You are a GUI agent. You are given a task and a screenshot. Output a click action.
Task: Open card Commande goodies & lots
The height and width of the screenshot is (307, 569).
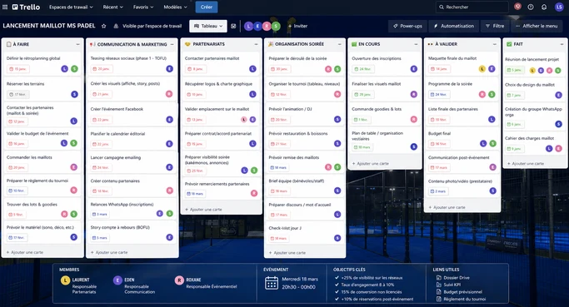pos(385,115)
